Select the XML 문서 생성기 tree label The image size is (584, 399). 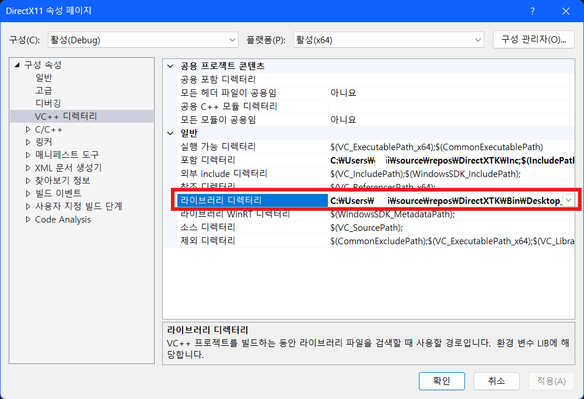[x=68, y=168]
